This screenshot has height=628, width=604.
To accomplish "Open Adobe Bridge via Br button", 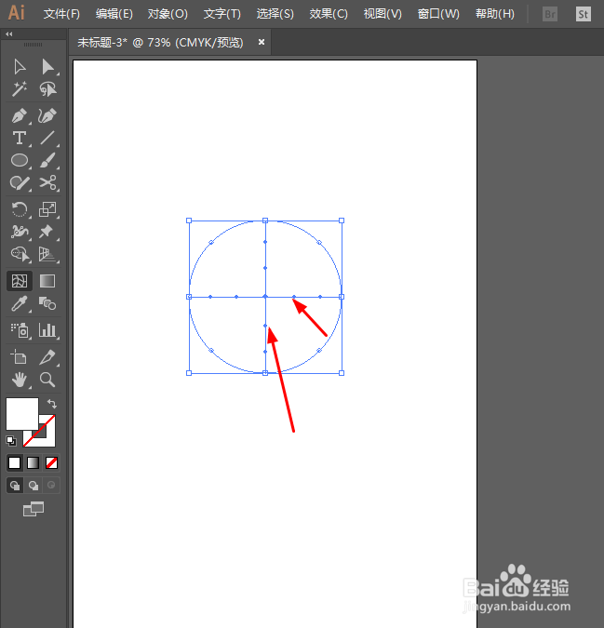I will [550, 14].
